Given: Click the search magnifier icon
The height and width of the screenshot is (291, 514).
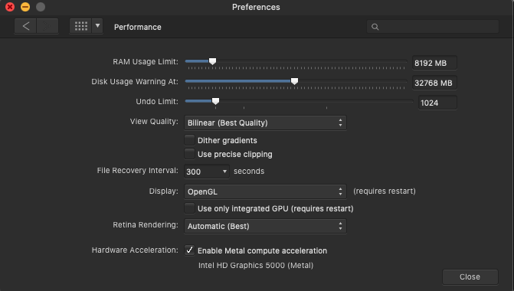Looking at the screenshot, I should tap(375, 27).
